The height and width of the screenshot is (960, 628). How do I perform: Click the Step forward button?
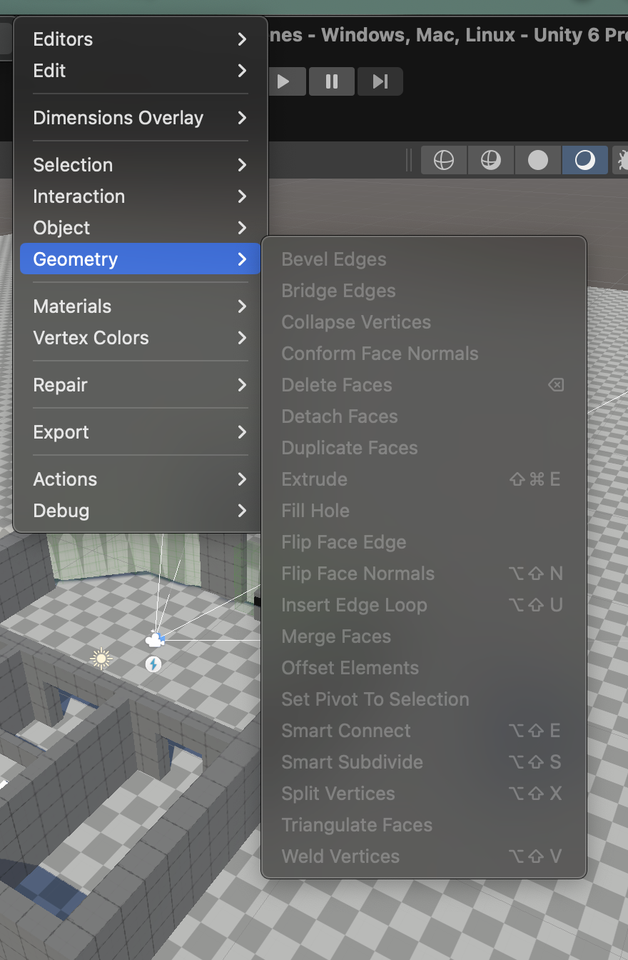pyautogui.click(x=380, y=81)
